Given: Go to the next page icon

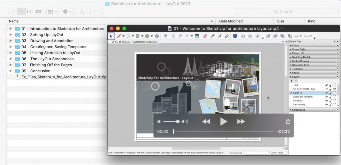Looking at the screenshot, I should click(257, 36).
